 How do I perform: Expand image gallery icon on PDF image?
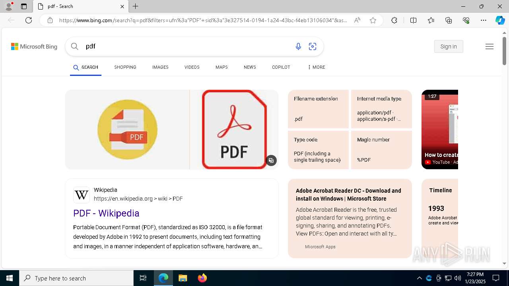point(271,160)
